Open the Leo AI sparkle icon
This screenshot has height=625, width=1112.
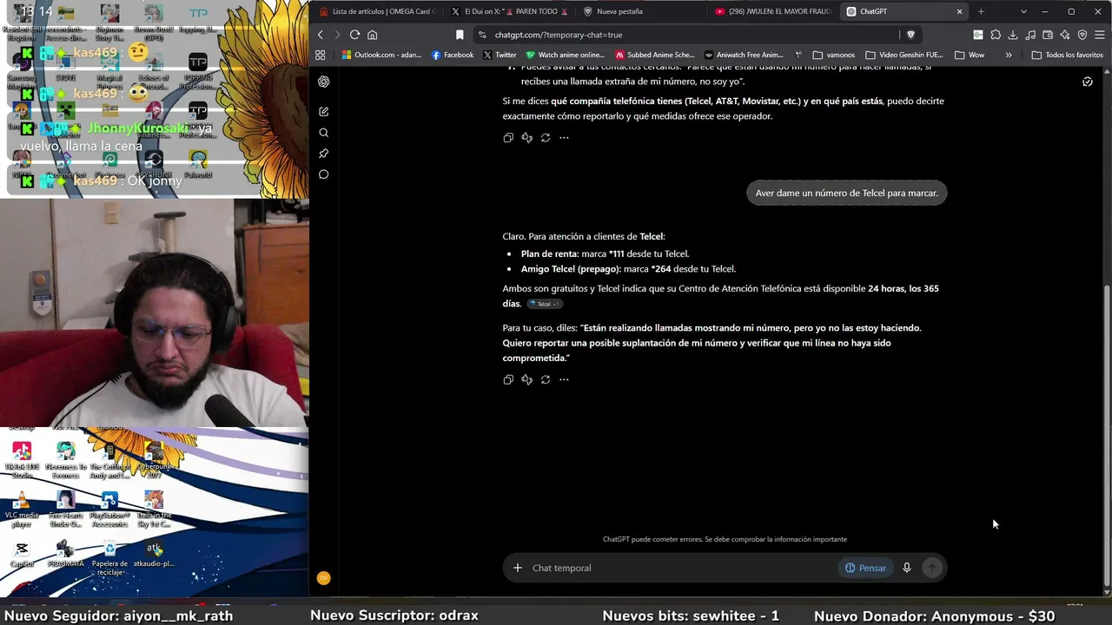1065,35
